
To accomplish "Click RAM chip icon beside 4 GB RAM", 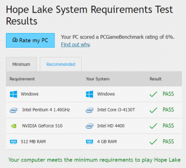I will click(90, 142).
